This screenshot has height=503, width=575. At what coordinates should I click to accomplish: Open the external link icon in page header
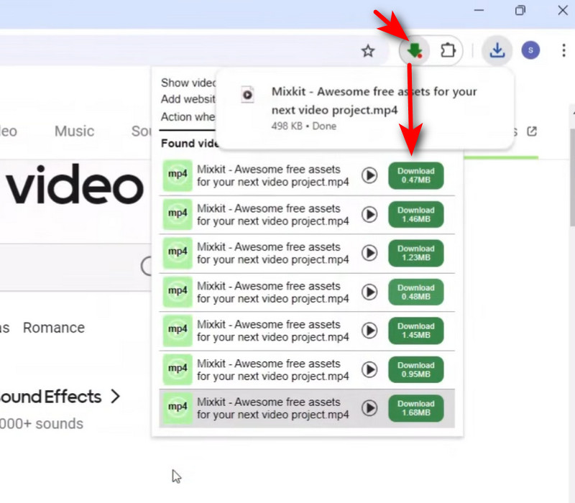(x=532, y=131)
